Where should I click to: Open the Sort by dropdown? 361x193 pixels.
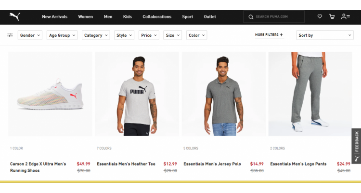pyautogui.click(x=324, y=35)
